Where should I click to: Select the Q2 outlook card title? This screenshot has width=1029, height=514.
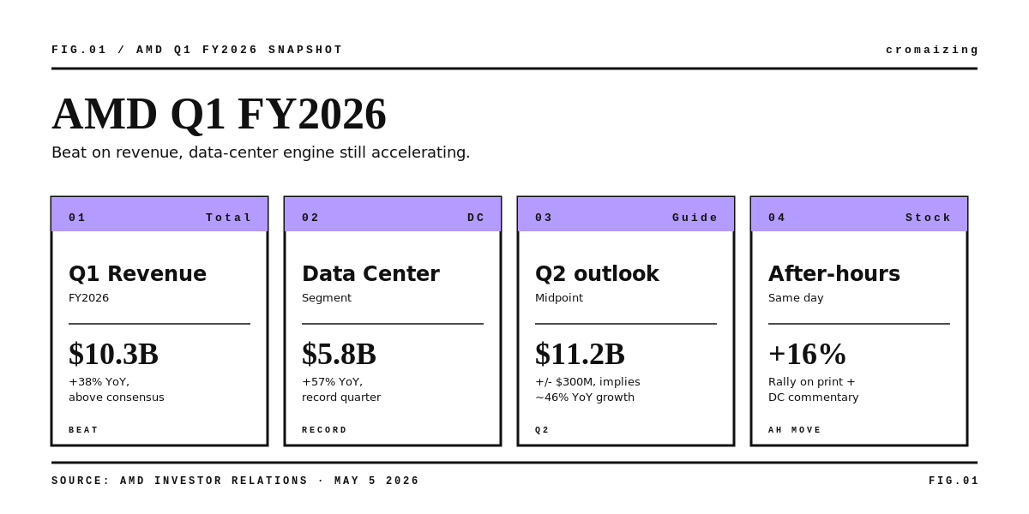click(597, 274)
